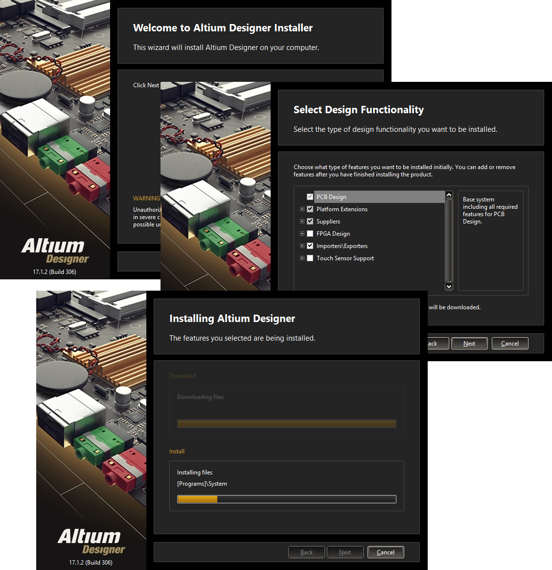Uncheck the Platform Extensions checkbox
This screenshot has width=552, height=570.
tap(310, 209)
